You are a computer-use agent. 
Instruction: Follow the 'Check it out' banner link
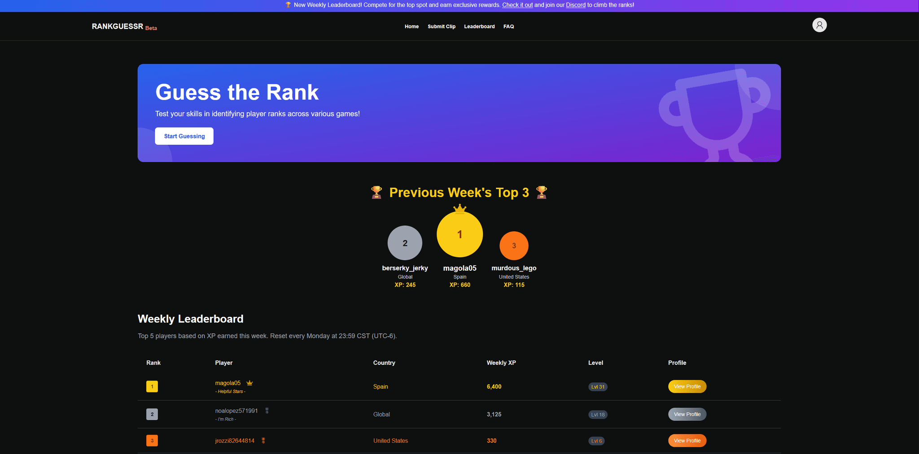(517, 5)
